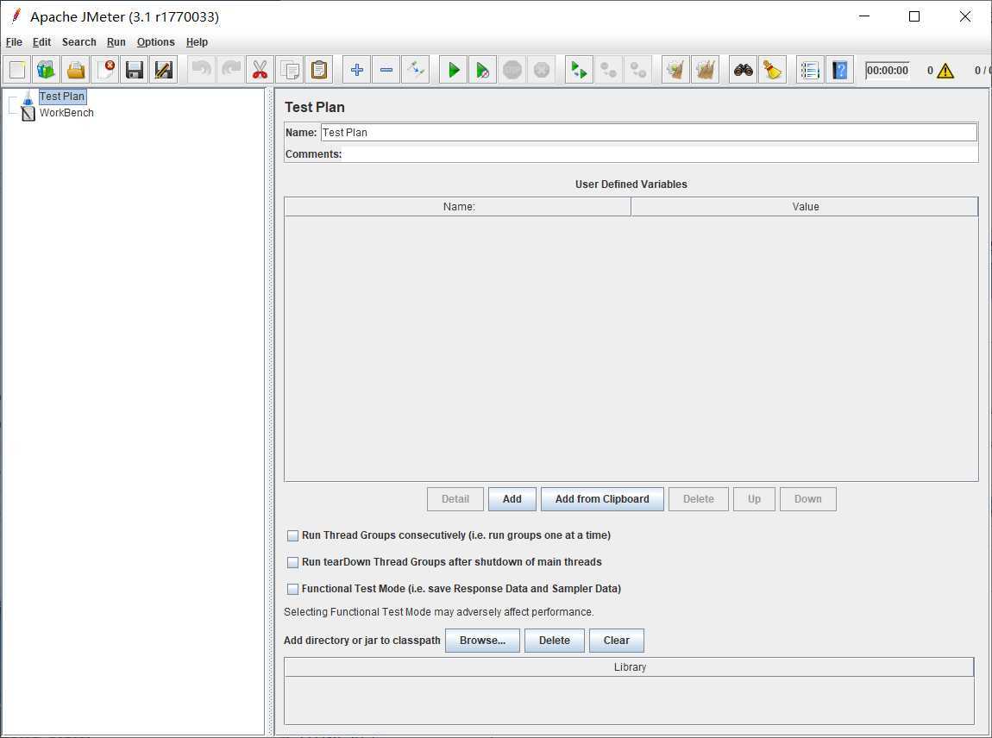Click the broom Reset Search icon
This screenshot has height=738, width=992.
773,71
